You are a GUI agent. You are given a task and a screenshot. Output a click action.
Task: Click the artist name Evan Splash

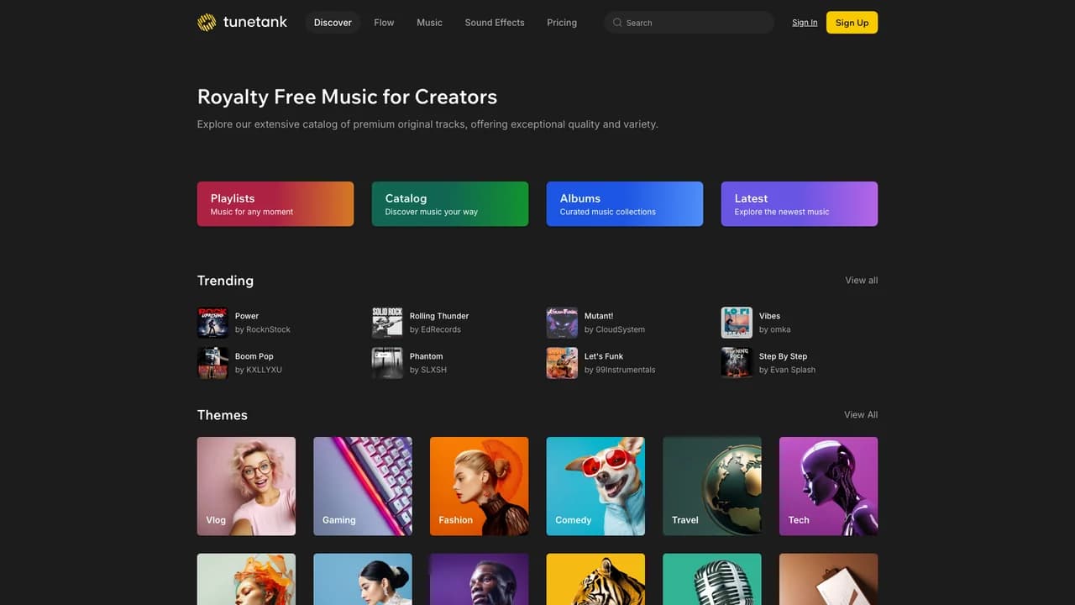click(x=793, y=370)
